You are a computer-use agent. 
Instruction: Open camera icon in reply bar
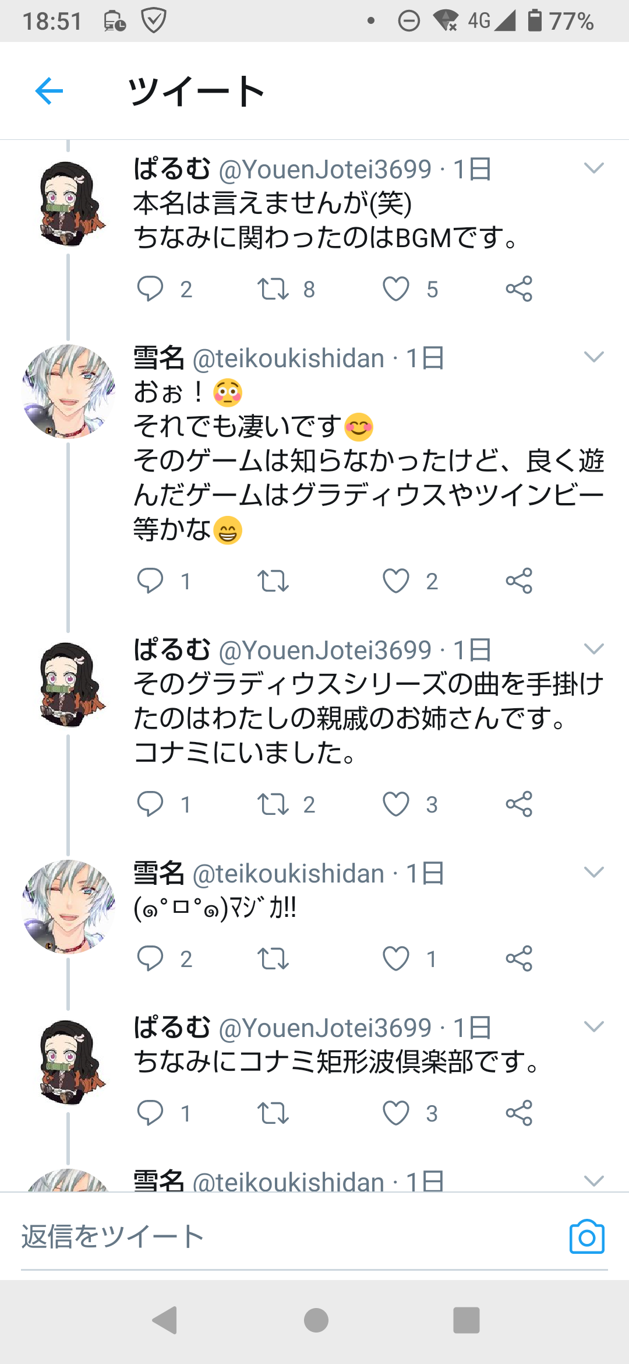(586, 1236)
